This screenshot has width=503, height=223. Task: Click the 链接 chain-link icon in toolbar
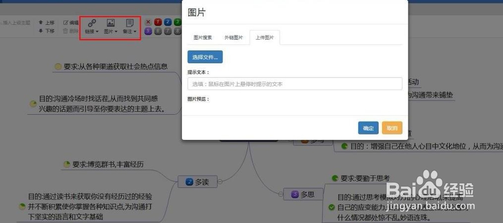(x=92, y=23)
